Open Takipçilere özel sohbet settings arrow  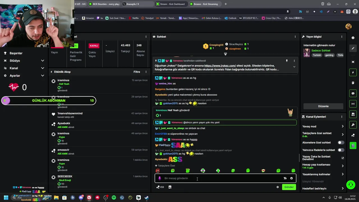(342, 134)
